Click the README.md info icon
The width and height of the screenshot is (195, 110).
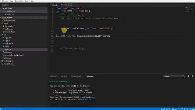click(x=2, y=64)
